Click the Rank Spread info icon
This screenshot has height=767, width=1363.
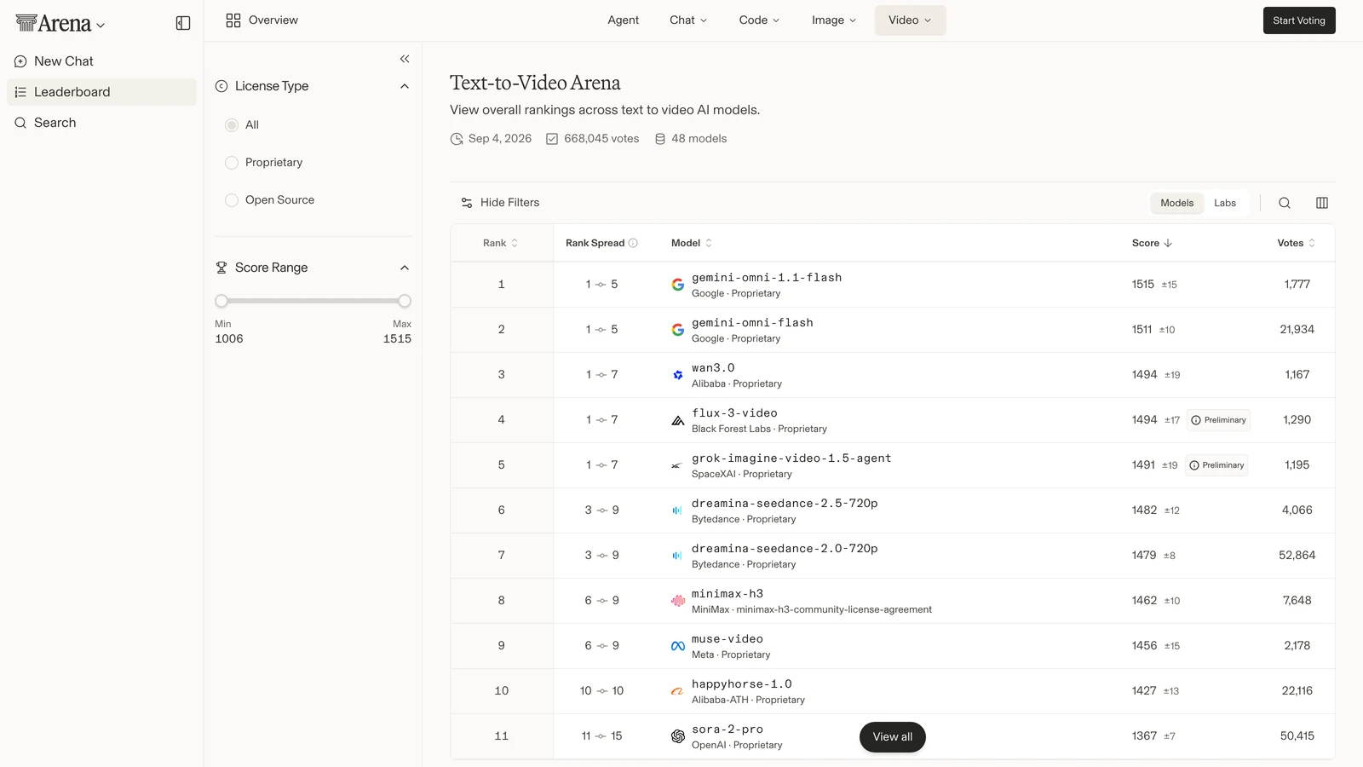(633, 243)
